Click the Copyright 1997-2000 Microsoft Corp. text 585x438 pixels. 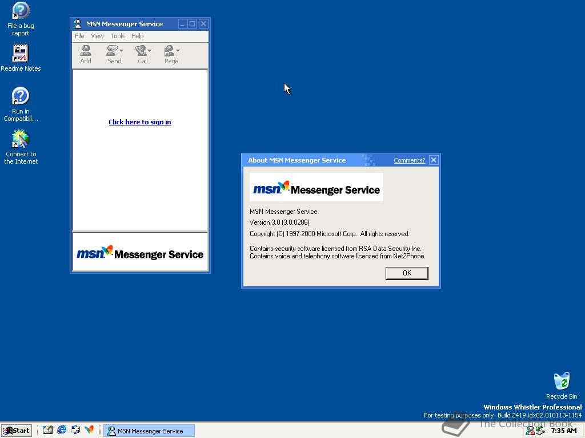tap(330, 234)
